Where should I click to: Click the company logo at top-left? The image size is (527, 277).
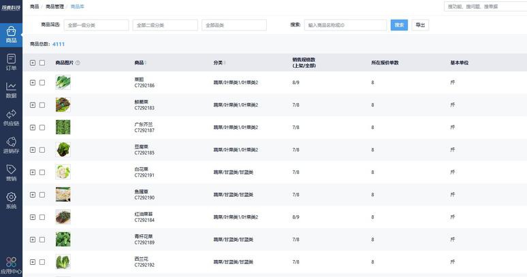click(x=11, y=7)
